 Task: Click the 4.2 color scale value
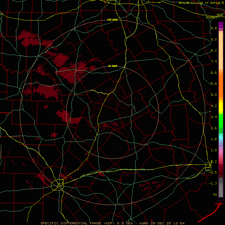214,106
